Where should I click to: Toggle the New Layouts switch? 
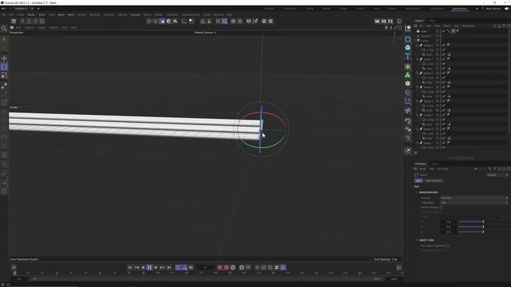click(507, 9)
